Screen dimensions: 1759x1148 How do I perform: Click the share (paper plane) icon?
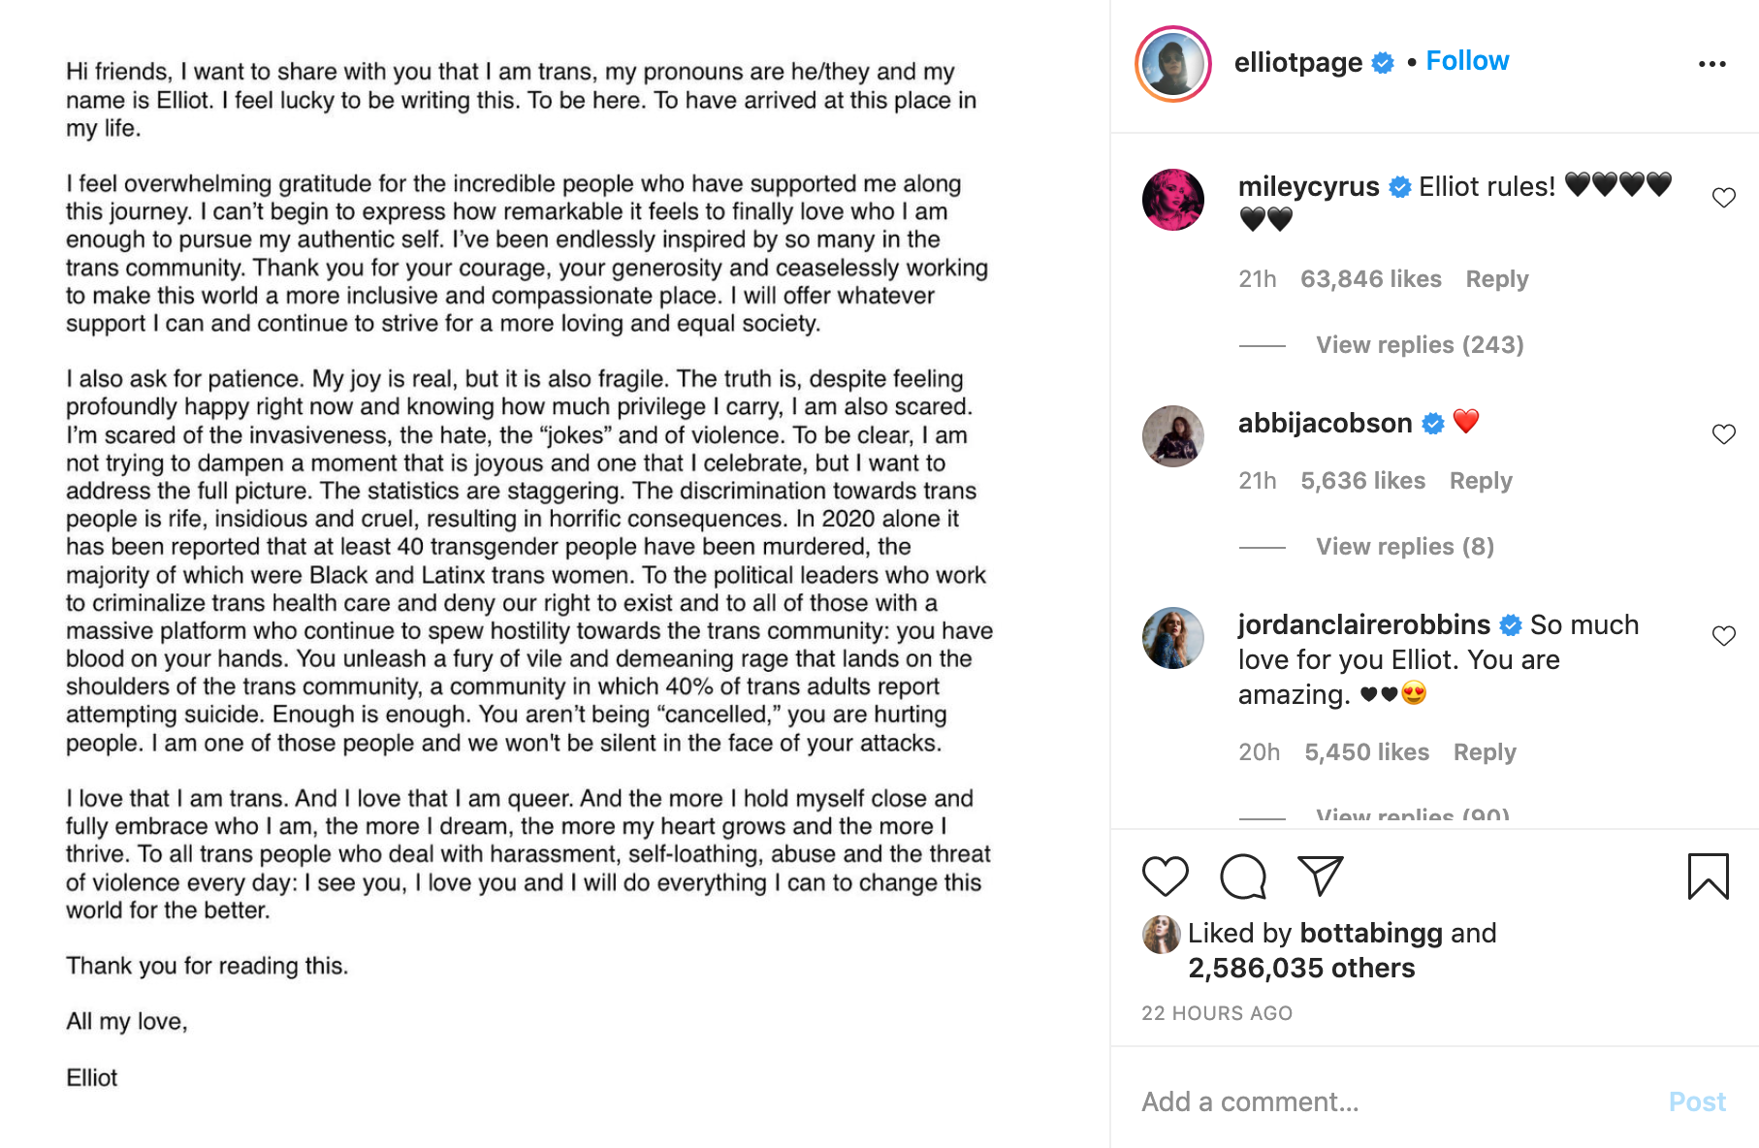[x=1321, y=876]
